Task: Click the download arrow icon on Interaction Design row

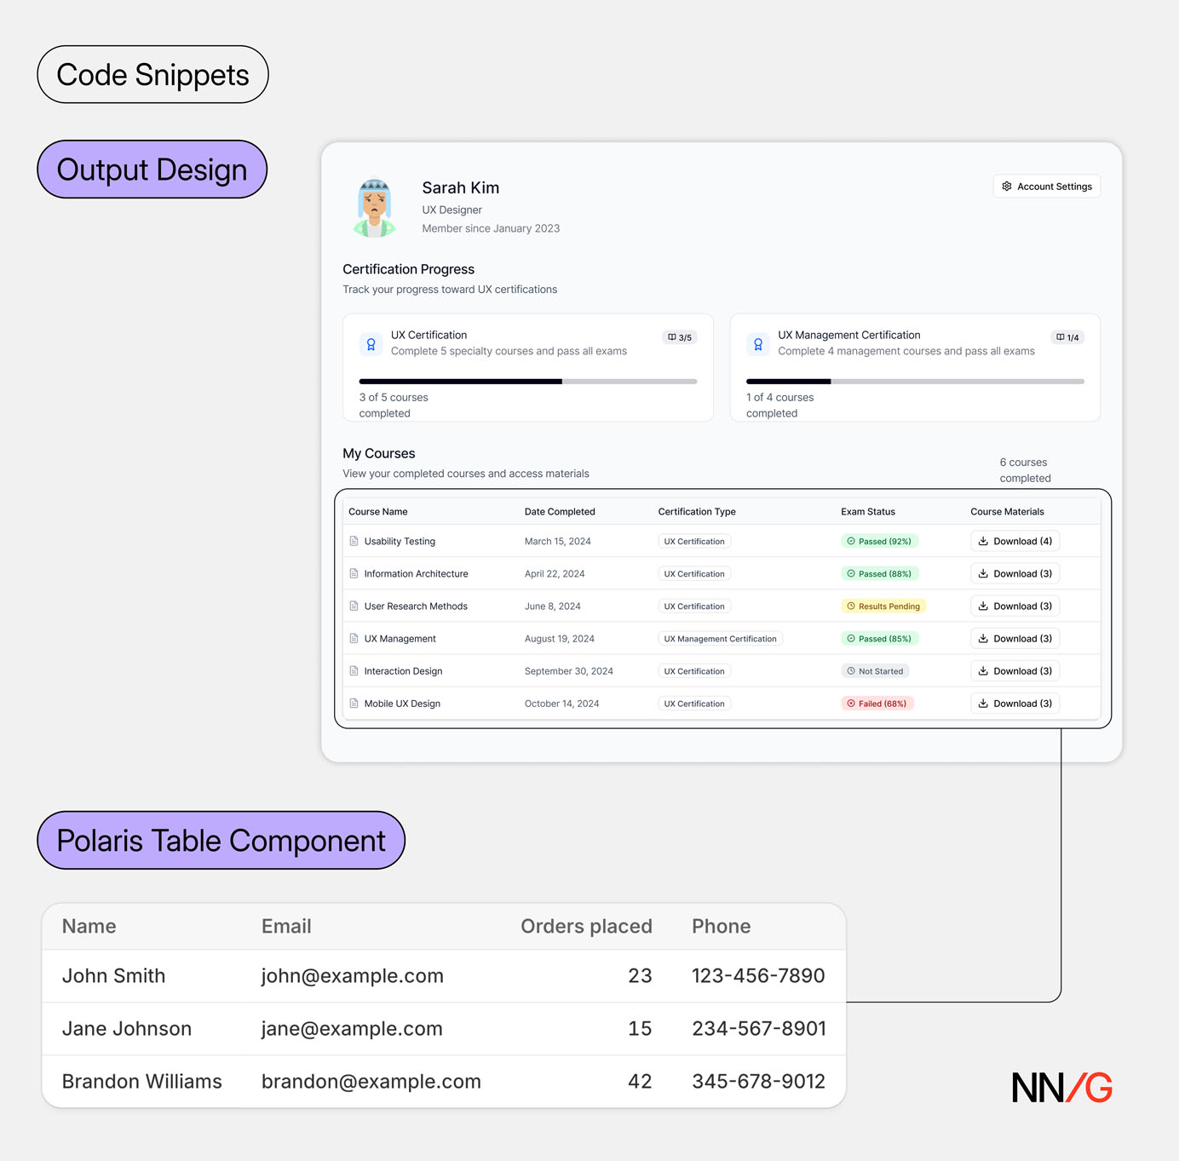Action: [983, 670]
